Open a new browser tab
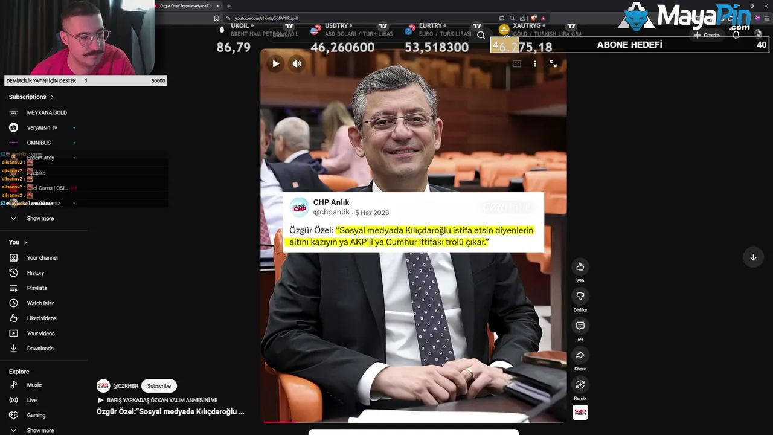 (x=228, y=6)
